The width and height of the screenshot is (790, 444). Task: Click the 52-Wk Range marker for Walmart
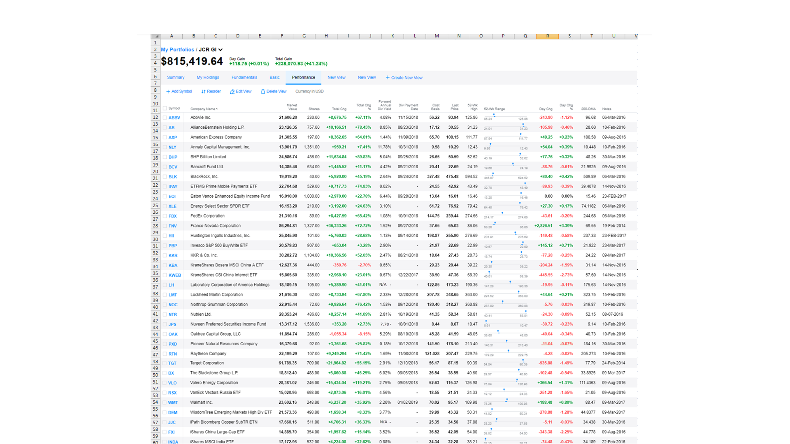pyautogui.click(x=507, y=400)
